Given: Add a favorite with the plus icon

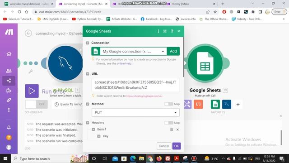Looking at the screenshot, I should [x=238, y=105].
